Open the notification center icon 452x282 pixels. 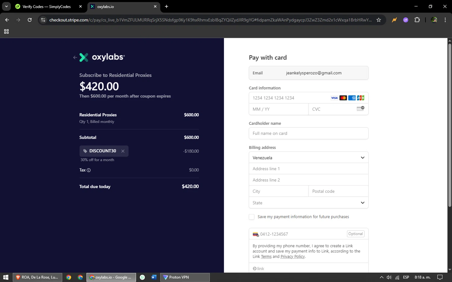coord(440,277)
